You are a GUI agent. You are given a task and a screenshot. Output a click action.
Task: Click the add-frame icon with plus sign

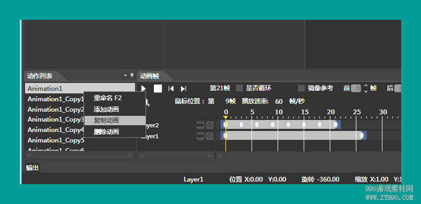(x=148, y=103)
